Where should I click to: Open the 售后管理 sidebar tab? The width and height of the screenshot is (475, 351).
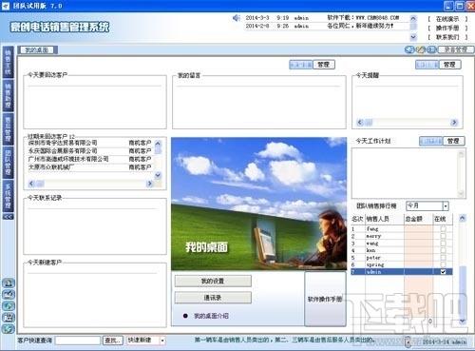(8, 128)
